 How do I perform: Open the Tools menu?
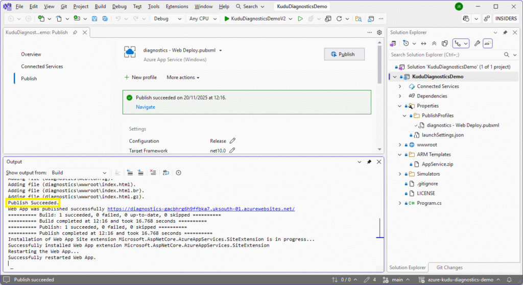(x=153, y=6)
